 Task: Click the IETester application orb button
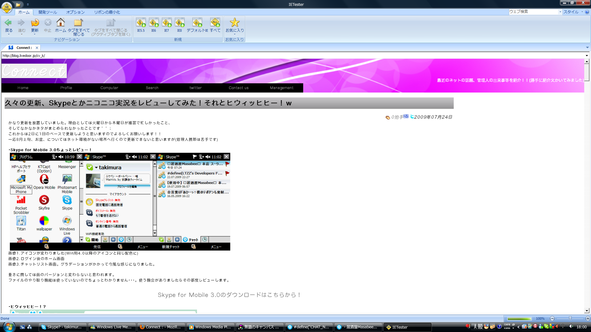click(x=7, y=7)
